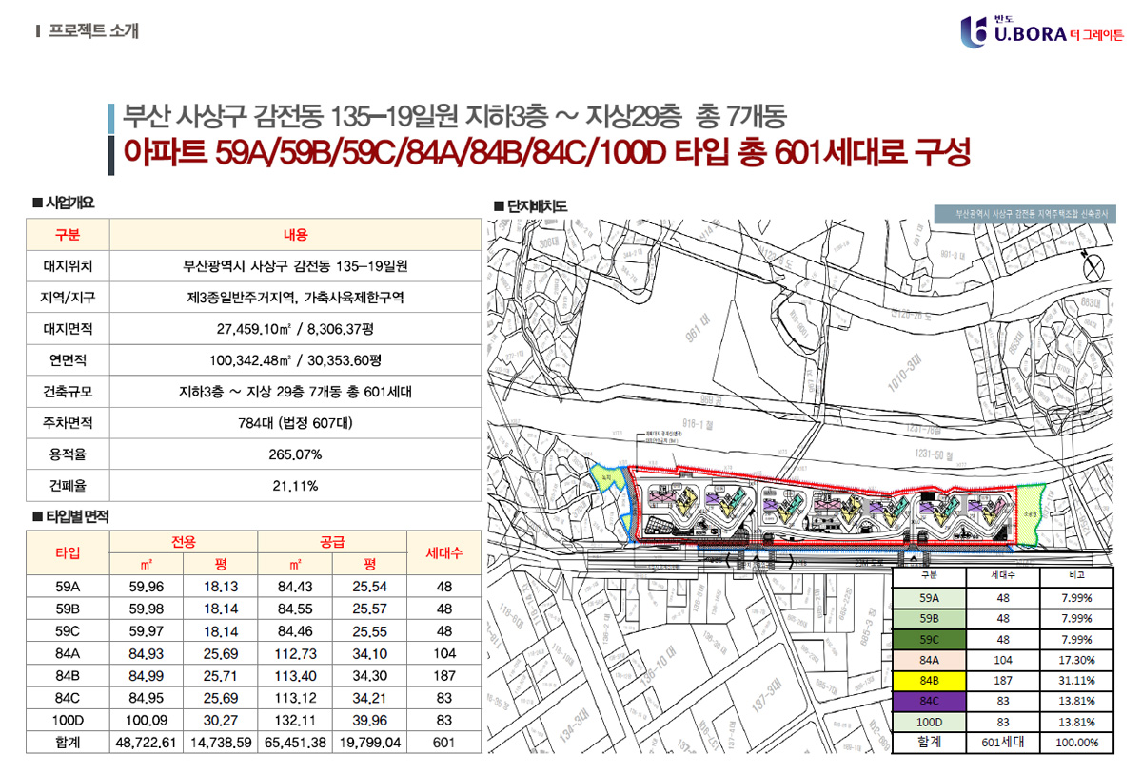Click '제3종일반주거지역, 가축사육제한구역' cell
This screenshot has height=773, width=1142.
tap(295, 298)
